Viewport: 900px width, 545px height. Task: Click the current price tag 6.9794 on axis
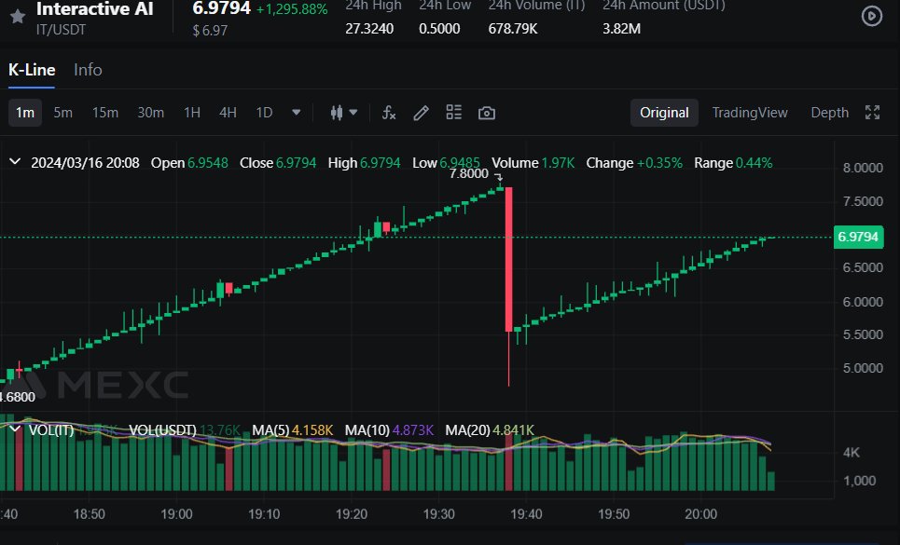[x=858, y=237]
